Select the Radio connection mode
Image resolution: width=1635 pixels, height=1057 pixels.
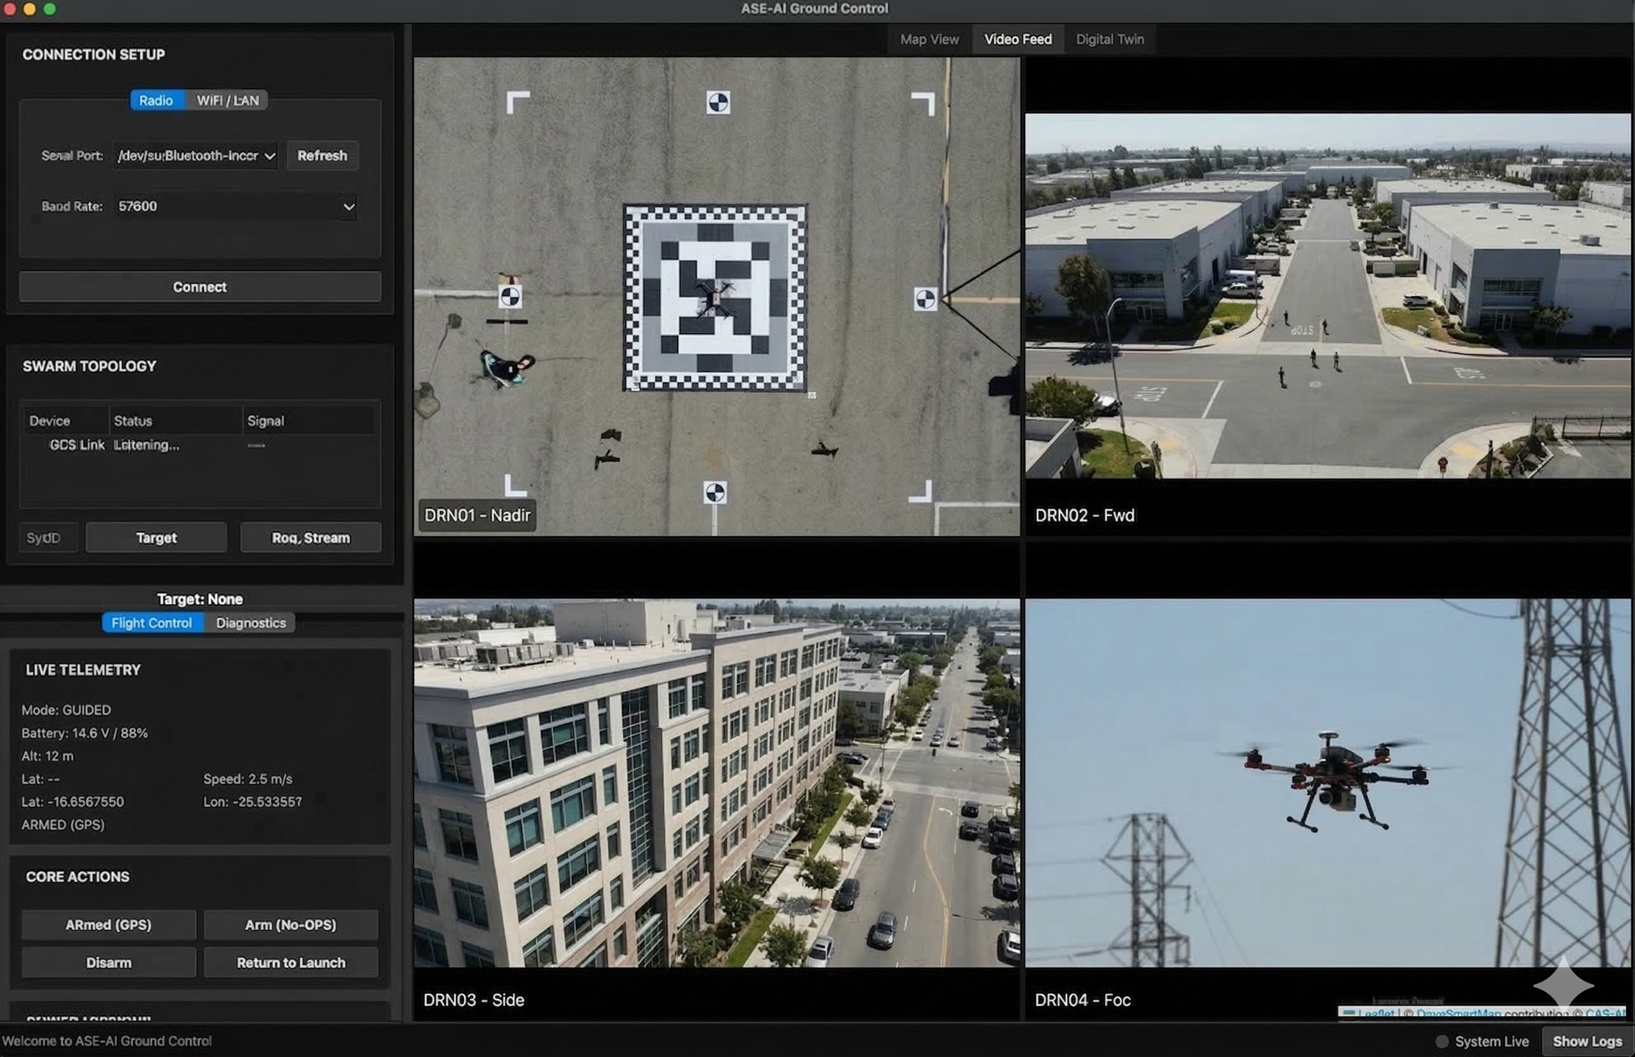[156, 100]
